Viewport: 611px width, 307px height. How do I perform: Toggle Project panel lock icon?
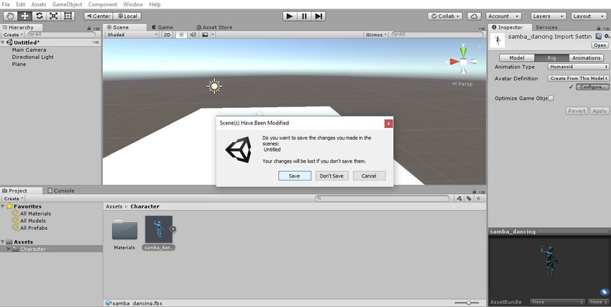point(474,191)
